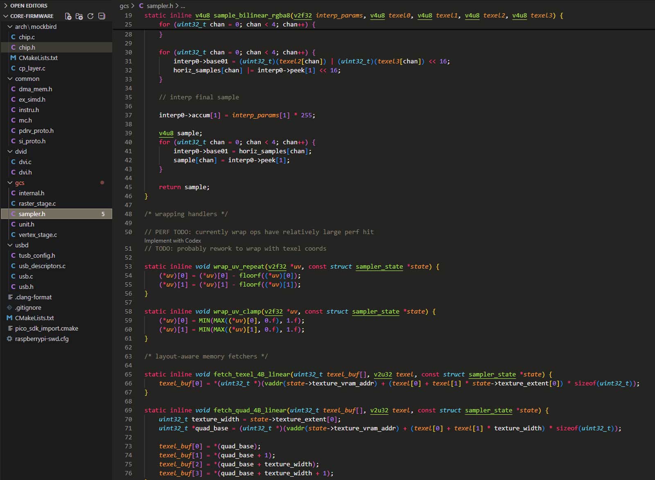Open vertex_stage.c in the file tree
This screenshot has height=480, width=655.
click(x=38, y=235)
